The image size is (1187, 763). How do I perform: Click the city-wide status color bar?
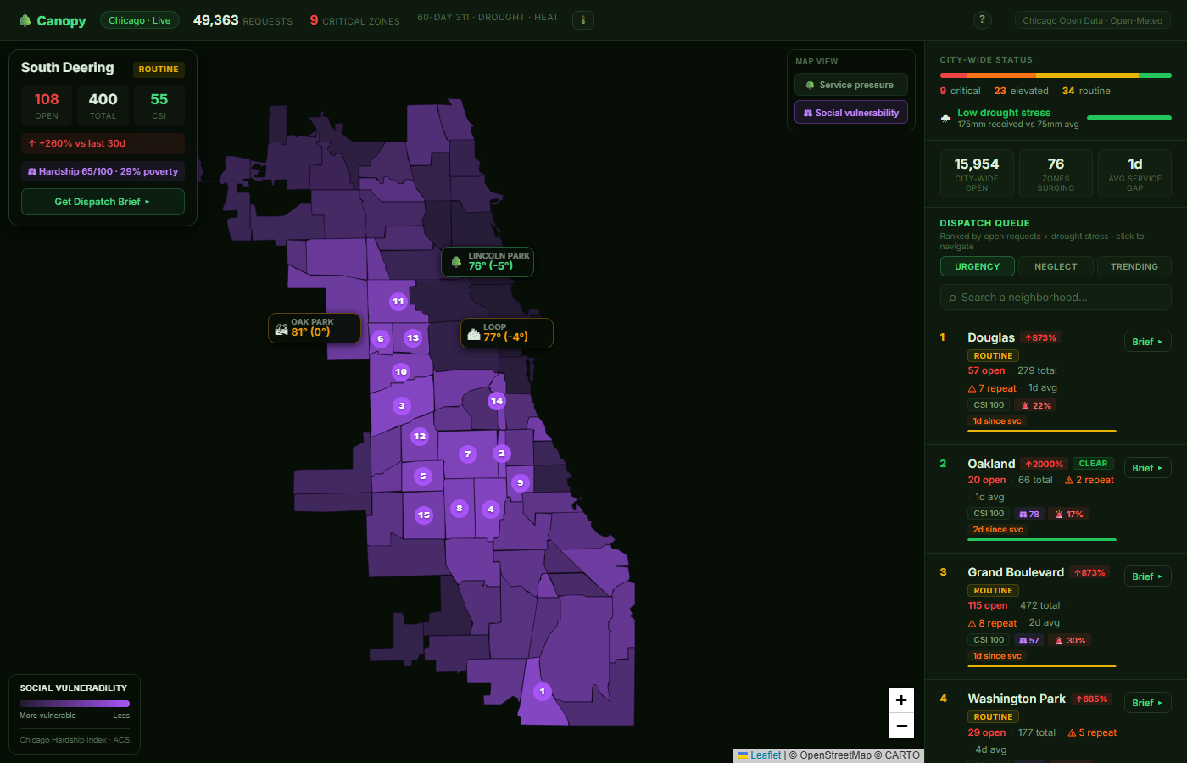(x=1056, y=75)
